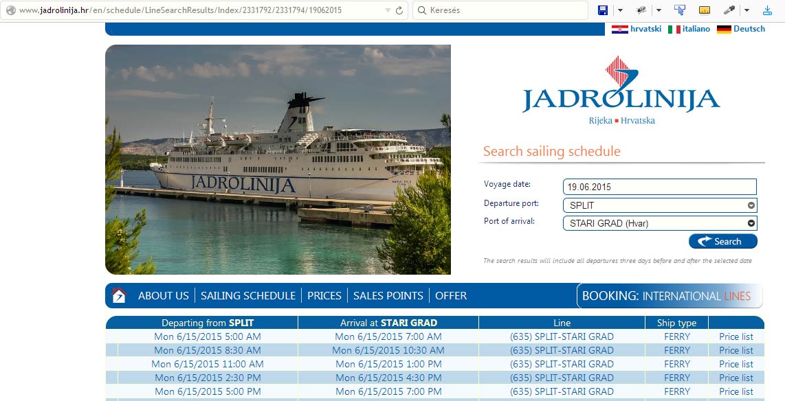Click arrival cell 'Mon 6/15/2015 7:00 PM'
The image size is (785, 401).
(x=388, y=391)
